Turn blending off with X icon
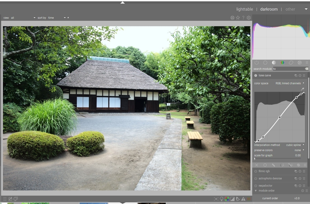This screenshot has width=310, height=204. click(257, 165)
